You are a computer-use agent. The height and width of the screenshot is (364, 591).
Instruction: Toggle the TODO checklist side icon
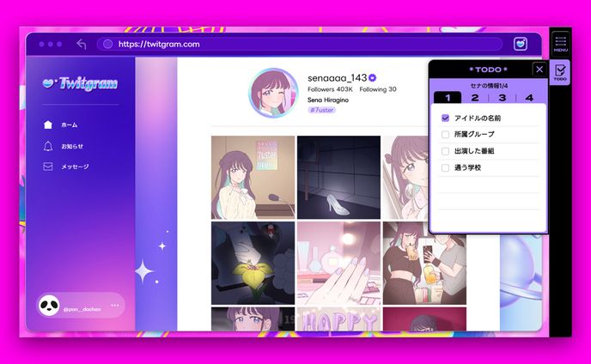point(560,72)
